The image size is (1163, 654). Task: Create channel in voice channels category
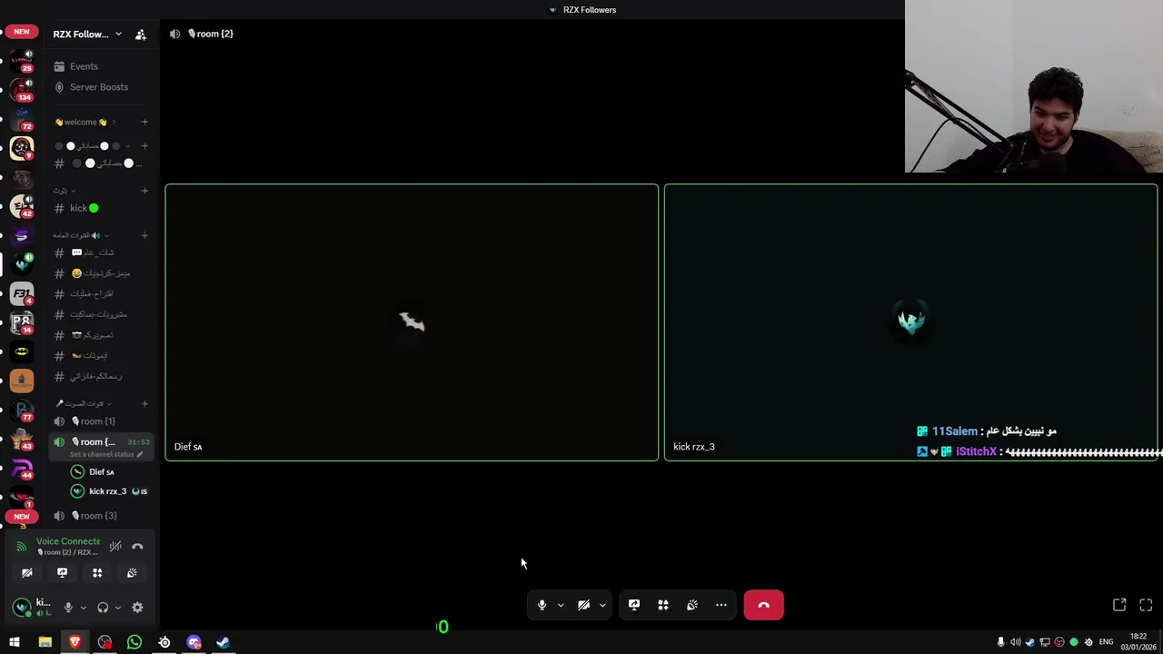click(144, 403)
